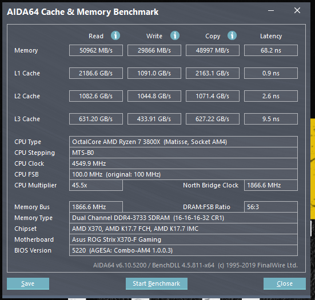Click the Motherboard Asus ROG Strix field
Image resolution: width=315 pixels, height=300 pixels.
point(184,239)
